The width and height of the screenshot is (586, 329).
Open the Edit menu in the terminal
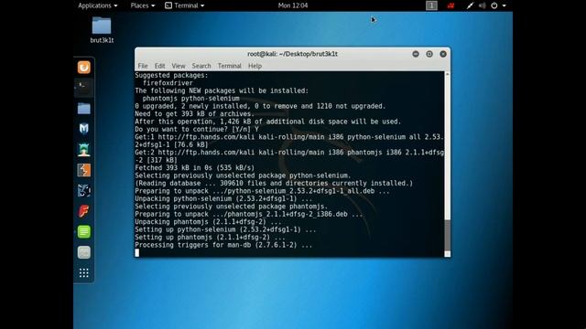click(x=159, y=66)
